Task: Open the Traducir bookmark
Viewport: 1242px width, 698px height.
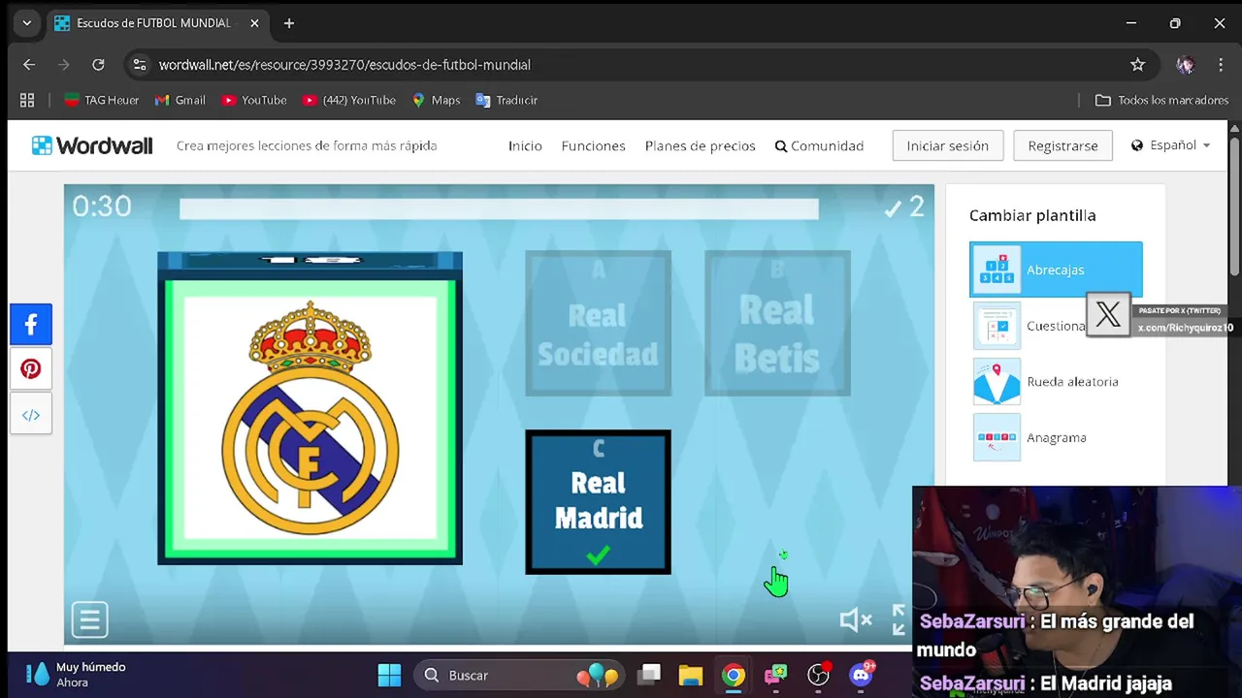Action: point(507,100)
